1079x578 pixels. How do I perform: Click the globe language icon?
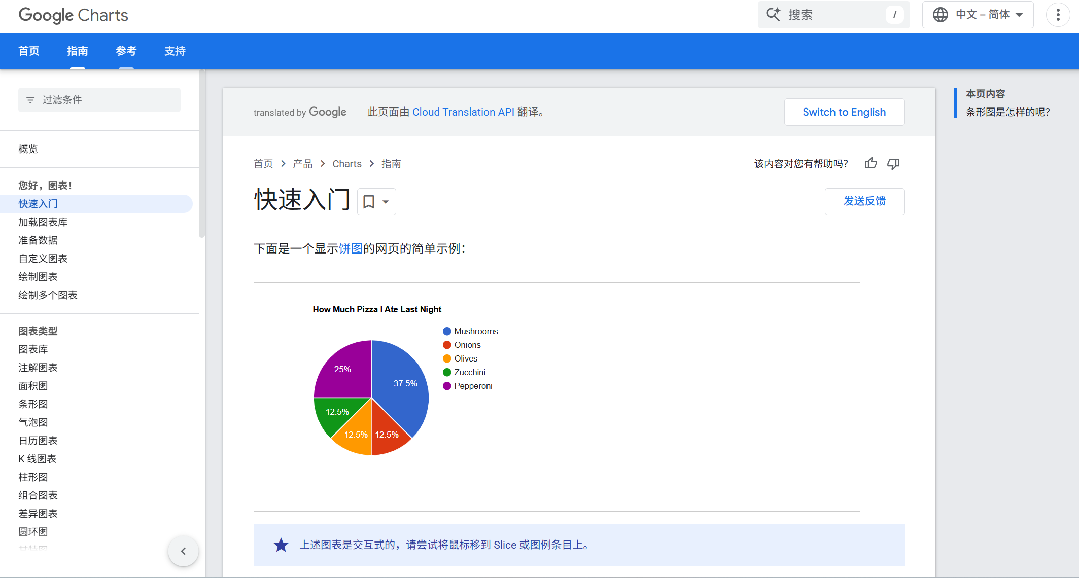point(940,15)
